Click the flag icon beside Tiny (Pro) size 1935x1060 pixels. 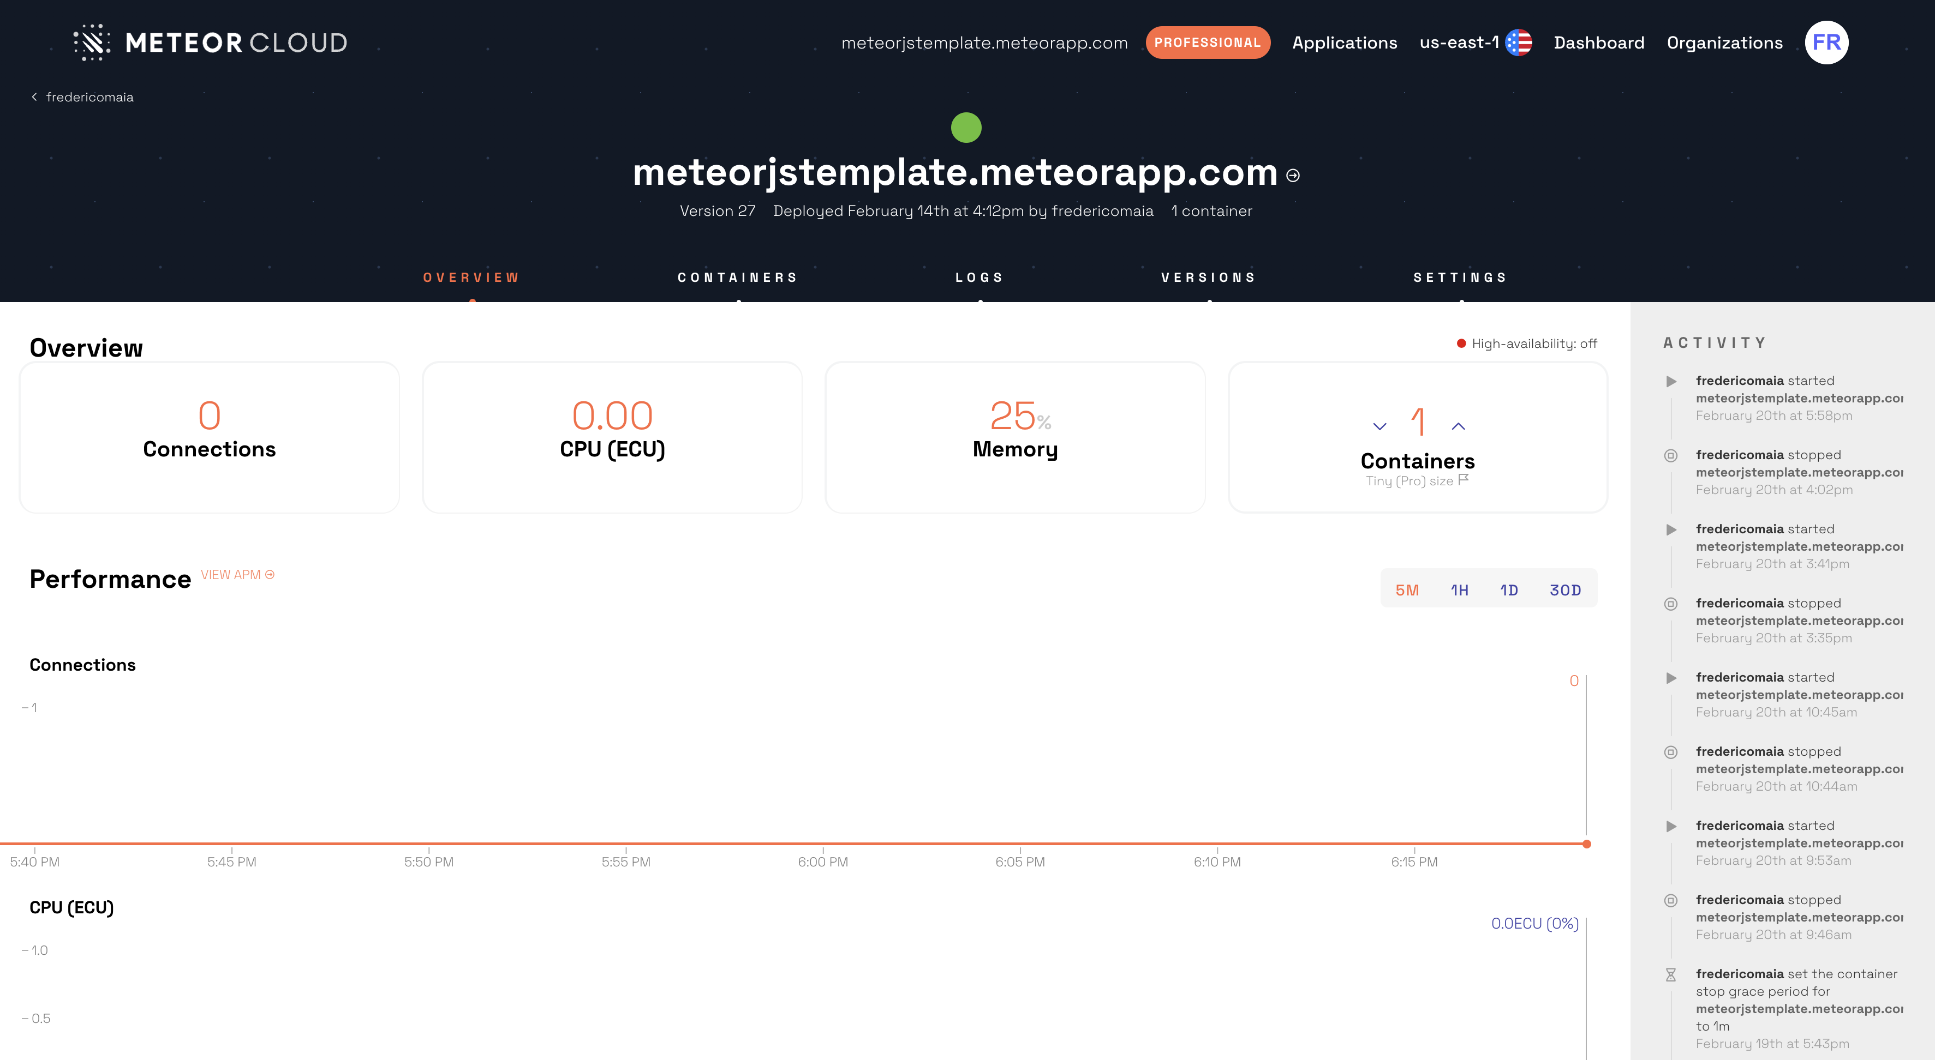coord(1464,480)
